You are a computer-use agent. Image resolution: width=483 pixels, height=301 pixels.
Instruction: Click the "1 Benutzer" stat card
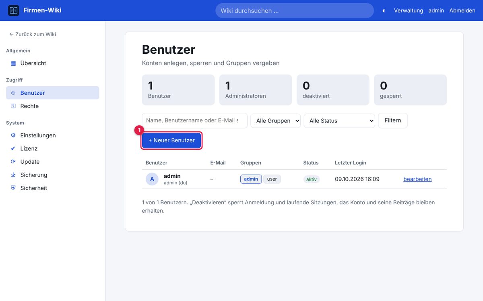point(178,90)
